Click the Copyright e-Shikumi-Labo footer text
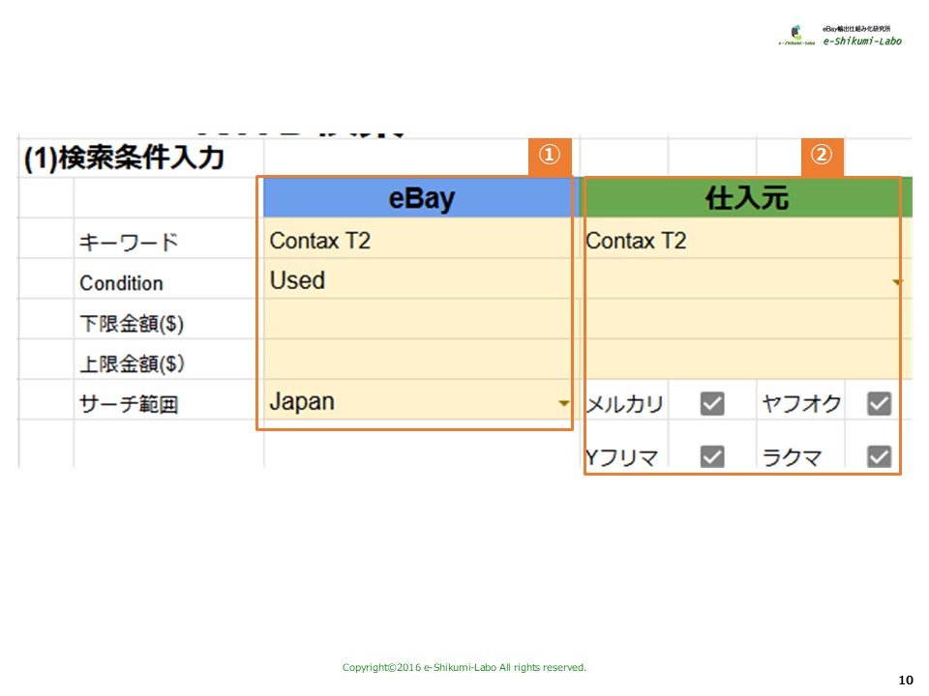Viewport: 929px width, 696px height. pyautogui.click(x=464, y=668)
